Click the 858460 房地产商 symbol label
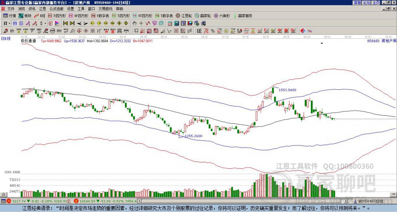Screen dimensions: 397x212 [381, 41]
